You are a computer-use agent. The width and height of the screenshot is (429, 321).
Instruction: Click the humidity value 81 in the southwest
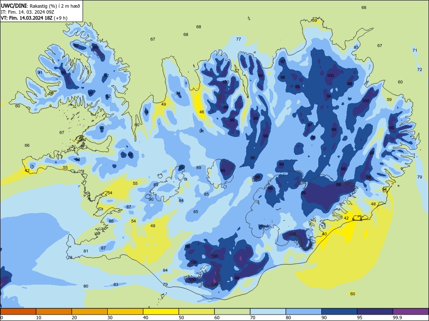[86, 251]
